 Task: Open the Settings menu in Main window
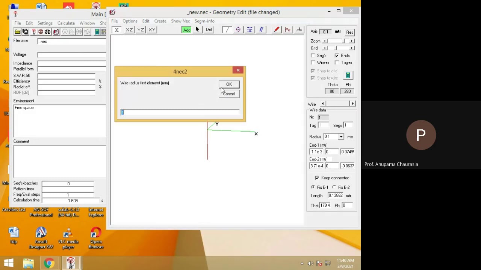click(x=45, y=23)
